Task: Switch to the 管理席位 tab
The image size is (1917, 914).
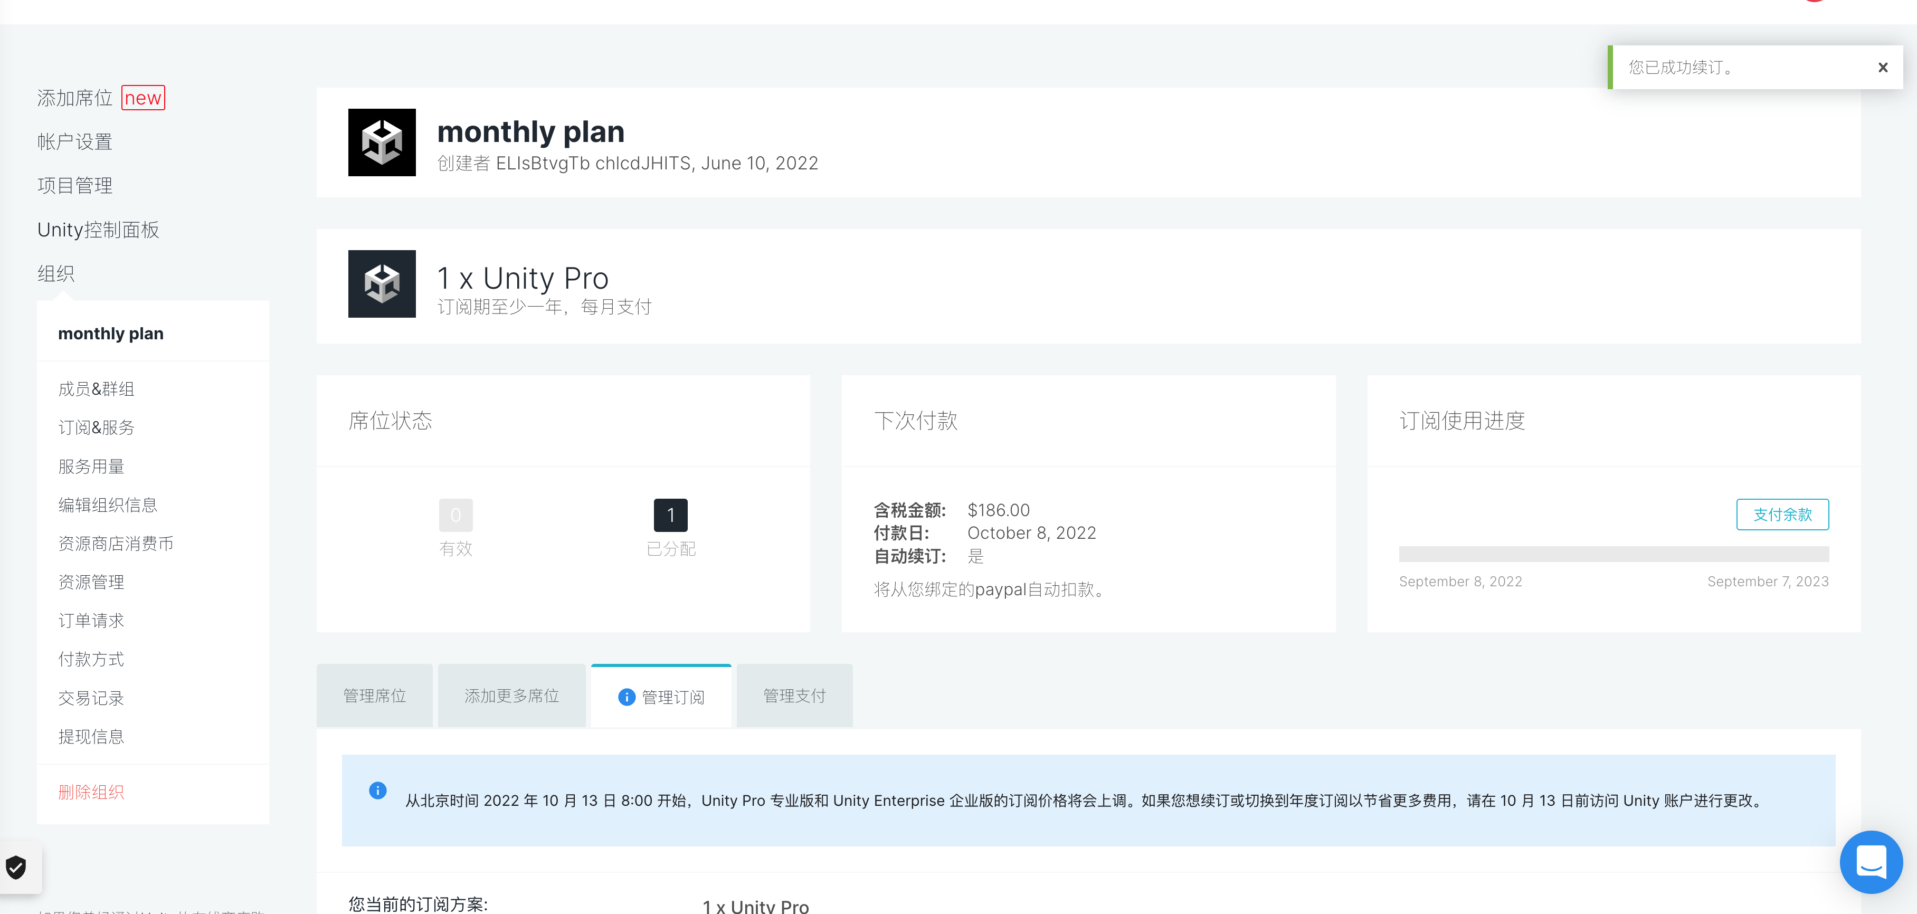Action: point(374,695)
